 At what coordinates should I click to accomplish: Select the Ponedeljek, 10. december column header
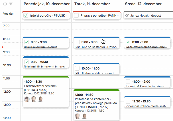click(46, 4)
